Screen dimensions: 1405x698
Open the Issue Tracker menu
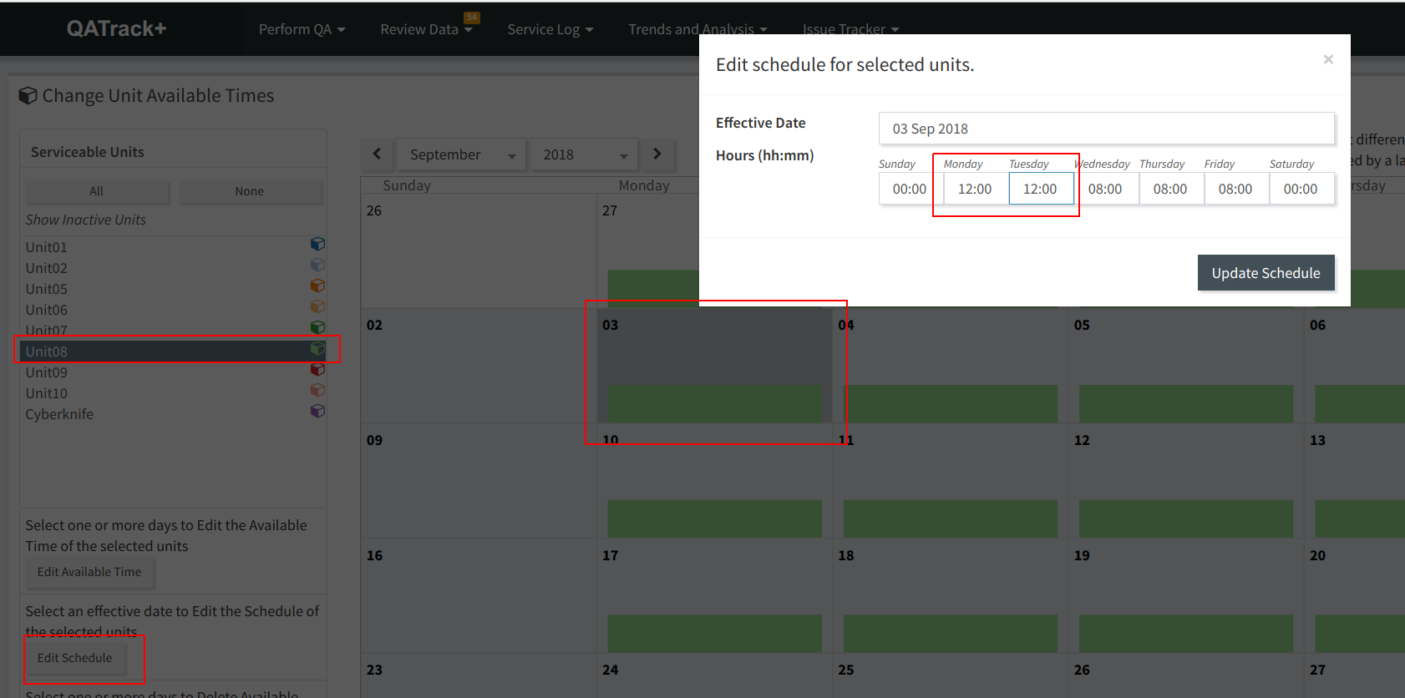tap(850, 29)
